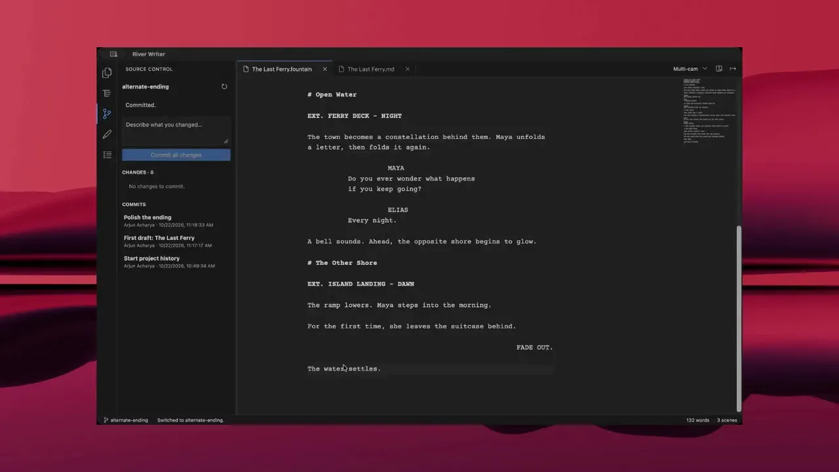Click file icon on The Last Ferry.fountain tab
Viewport: 839px width, 472px height.
(x=246, y=69)
